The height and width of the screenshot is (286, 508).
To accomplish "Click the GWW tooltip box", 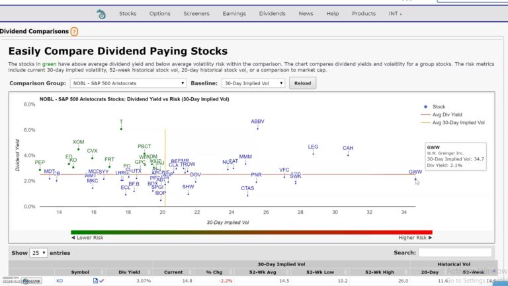I will pyautogui.click(x=456, y=157).
